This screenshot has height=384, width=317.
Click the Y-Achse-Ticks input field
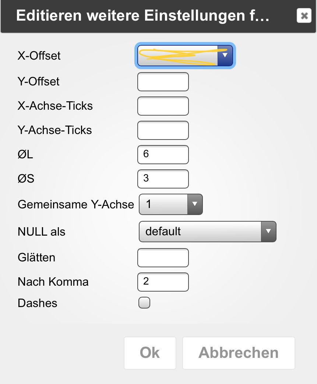point(163,130)
